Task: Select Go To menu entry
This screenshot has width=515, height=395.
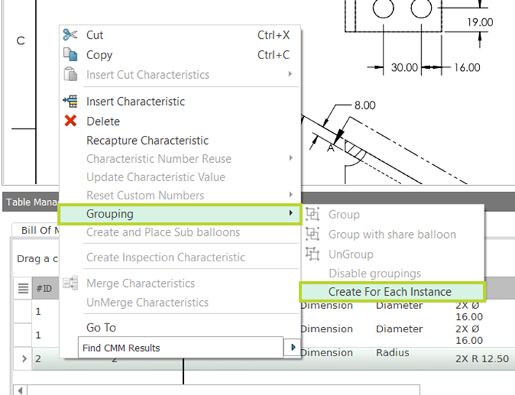Action: click(101, 327)
